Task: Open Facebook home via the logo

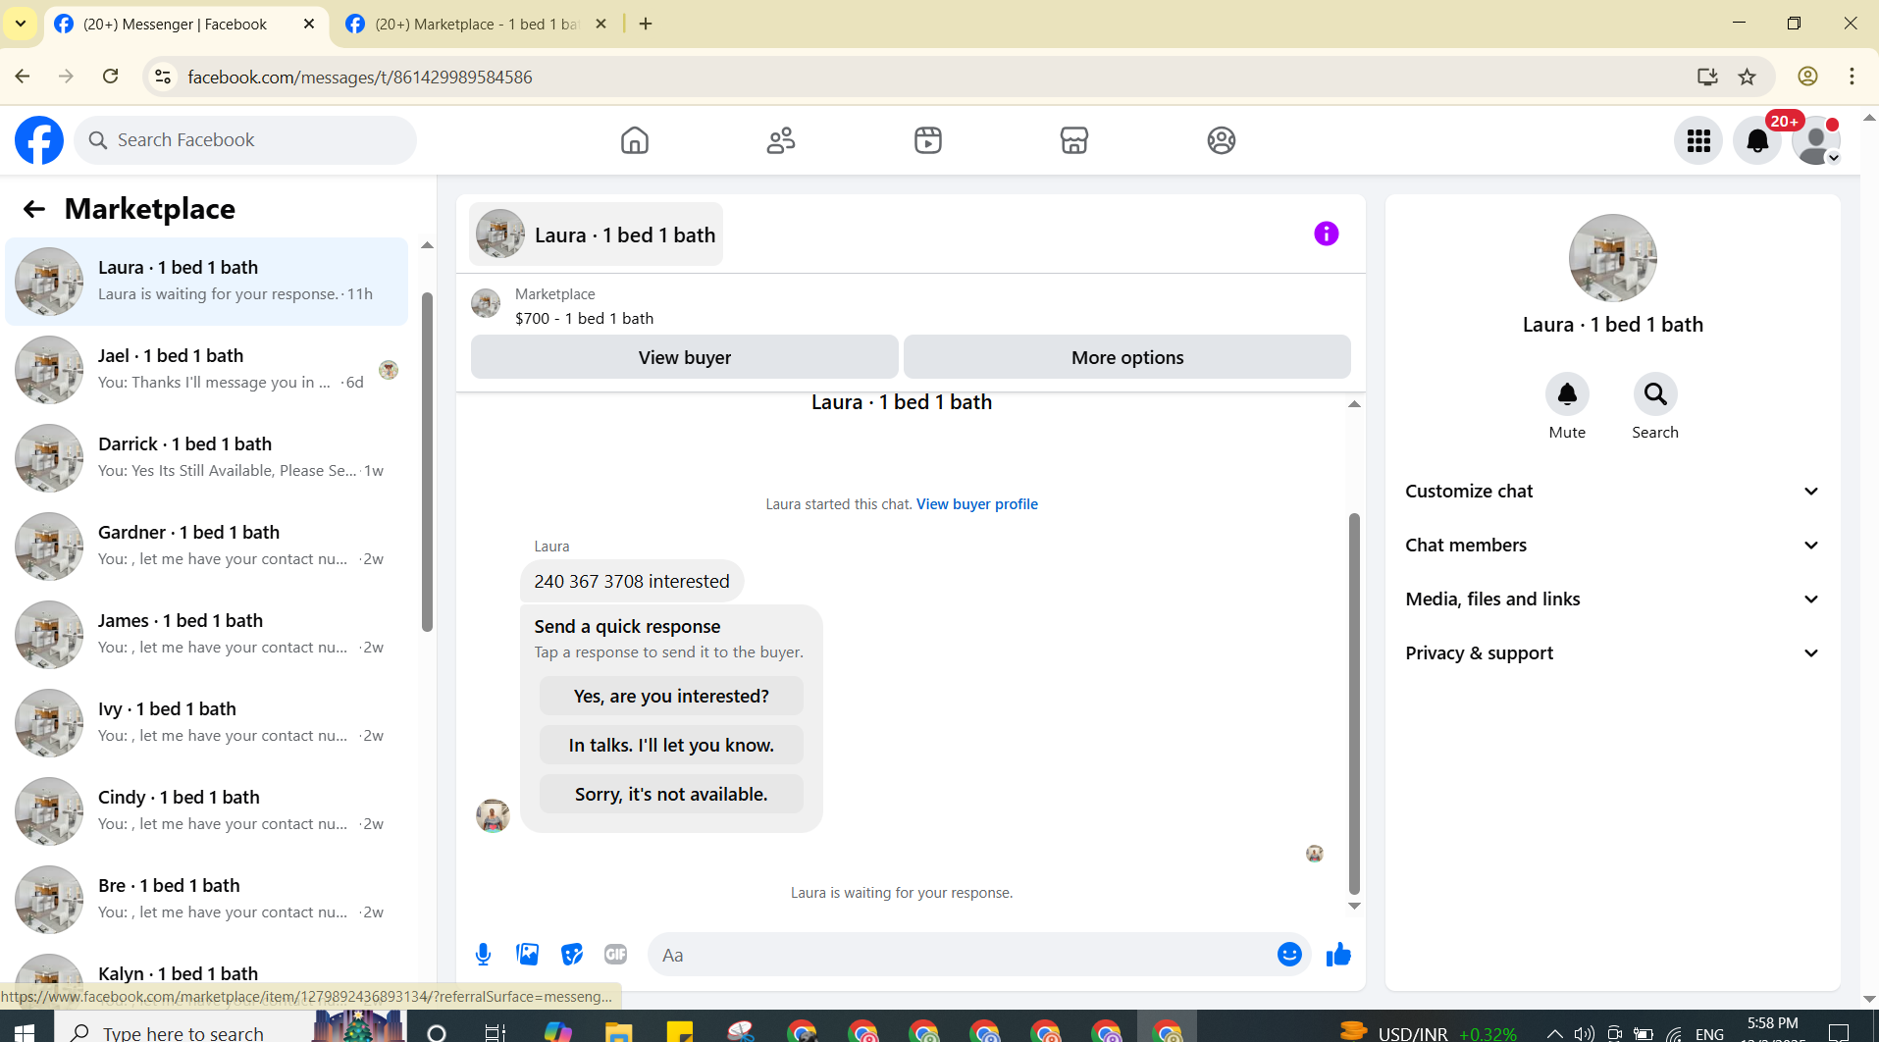Action: point(39,140)
